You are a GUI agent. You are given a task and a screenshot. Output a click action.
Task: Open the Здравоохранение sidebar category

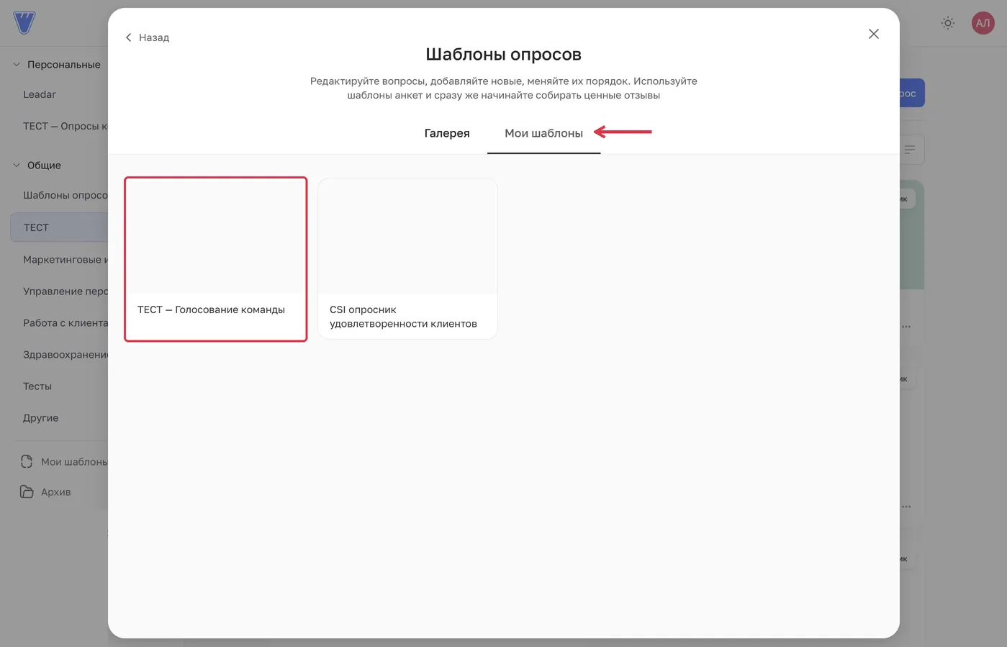pos(65,355)
